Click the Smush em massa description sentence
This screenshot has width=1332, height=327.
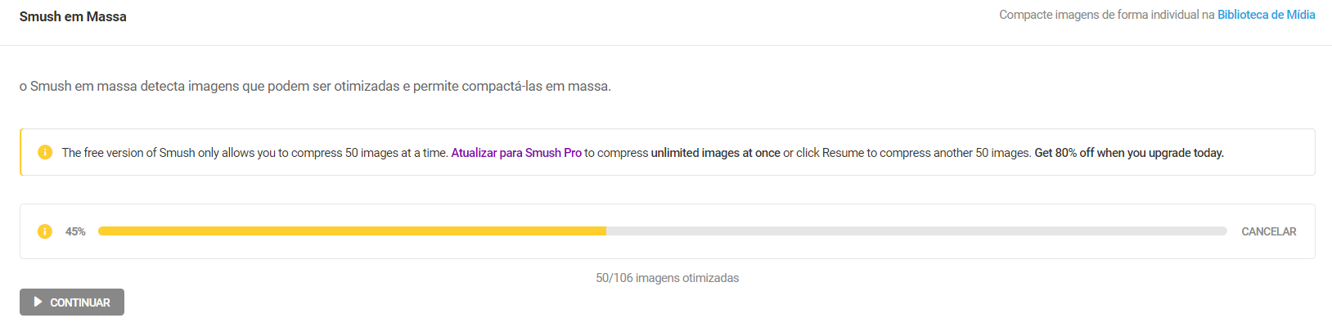315,86
